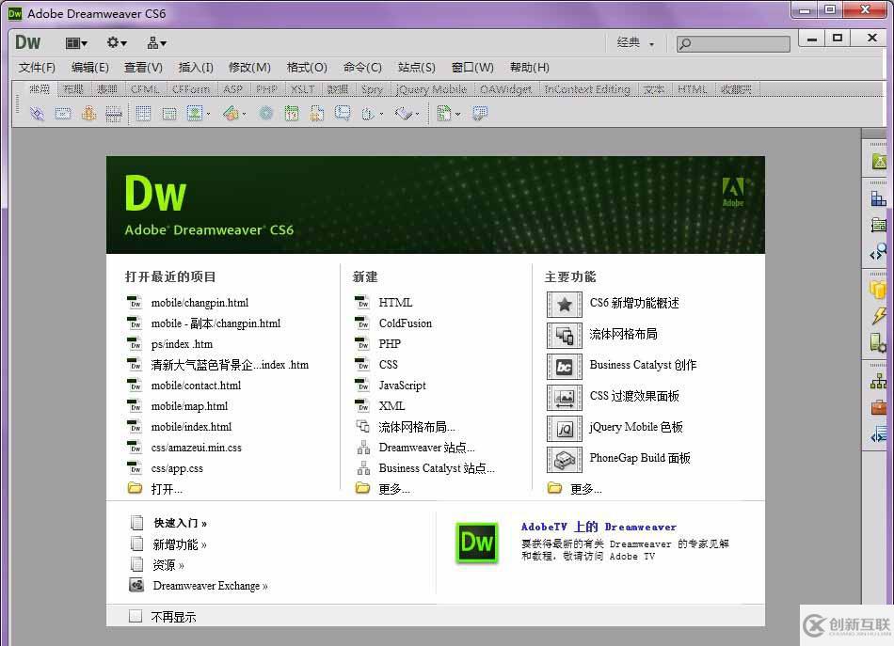
Task: Create a new JavaScript document
Action: tap(402, 386)
